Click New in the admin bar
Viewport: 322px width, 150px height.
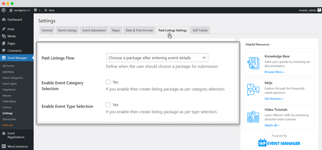pos(52,10)
